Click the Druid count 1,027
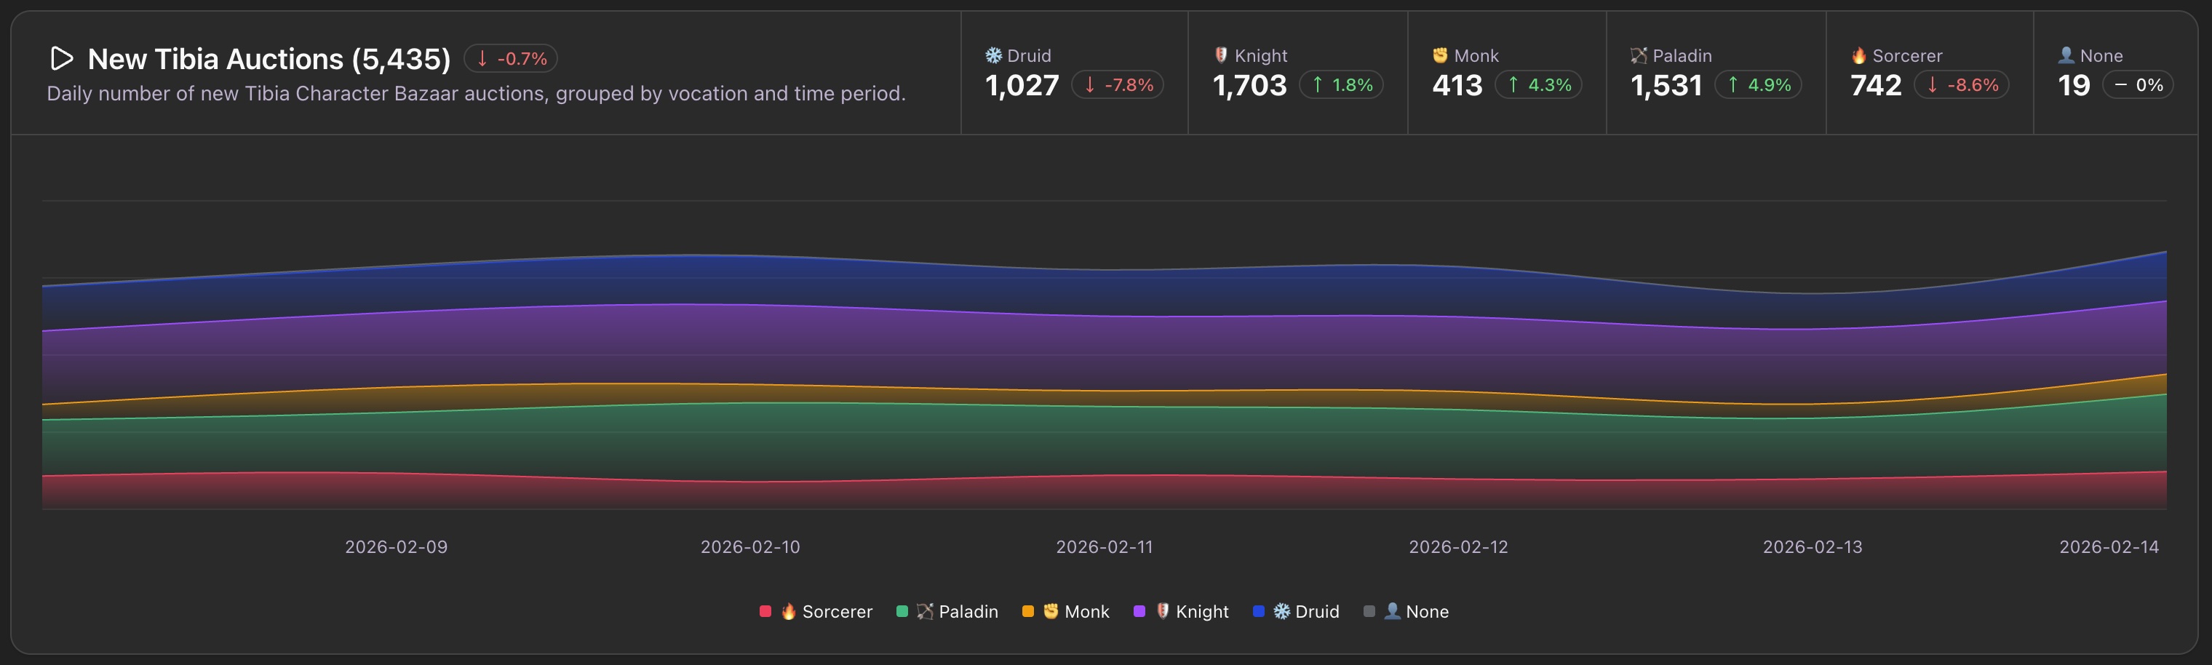Viewport: 2212px width, 665px height. pos(1022,85)
